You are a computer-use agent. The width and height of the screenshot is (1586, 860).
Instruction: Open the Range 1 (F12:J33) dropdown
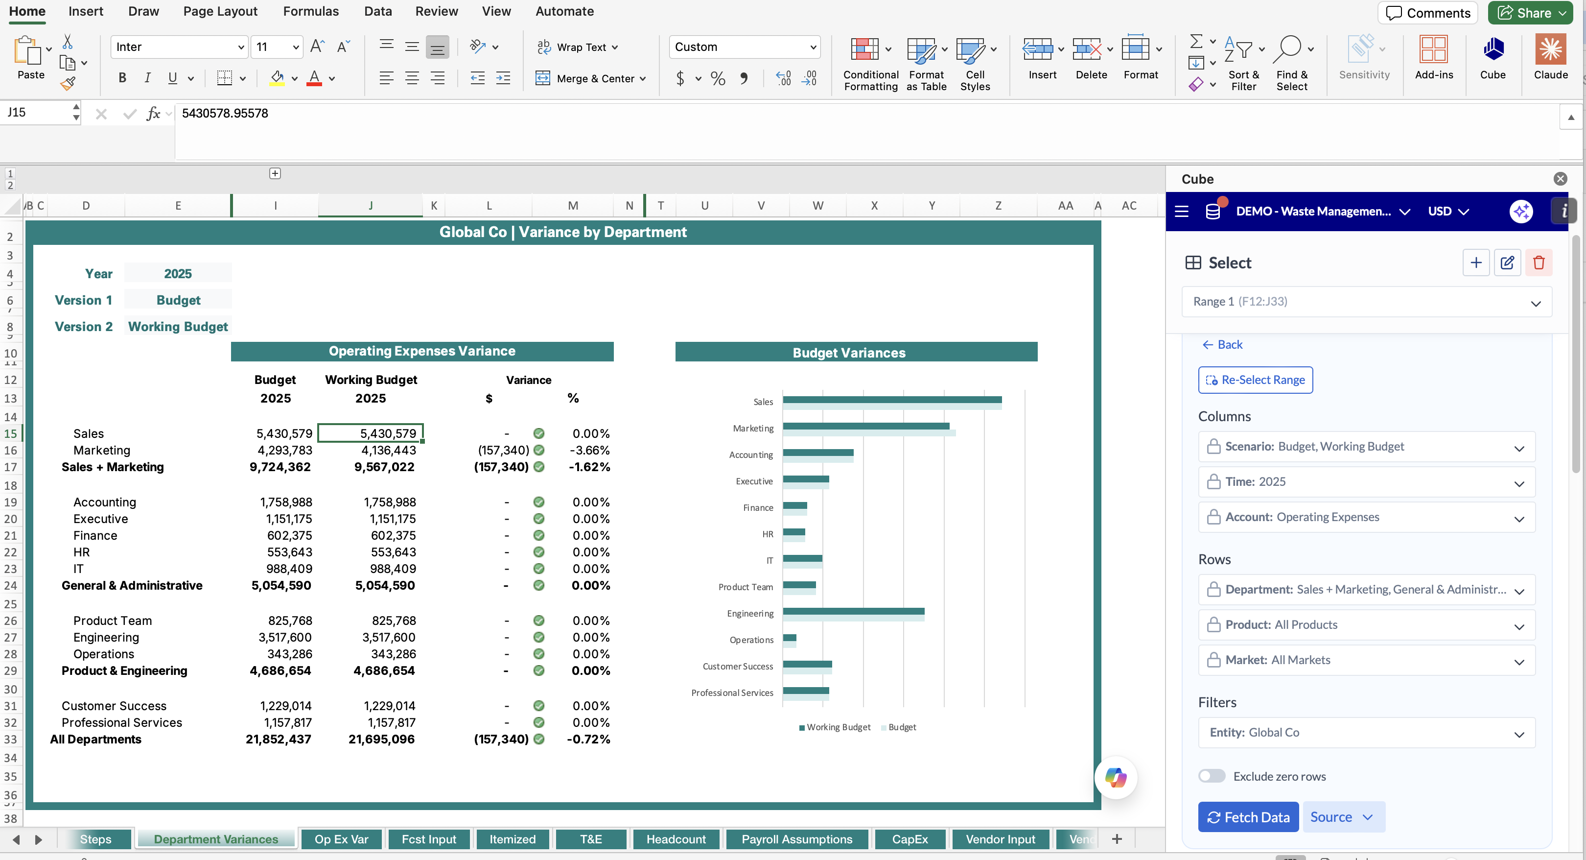point(1367,302)
